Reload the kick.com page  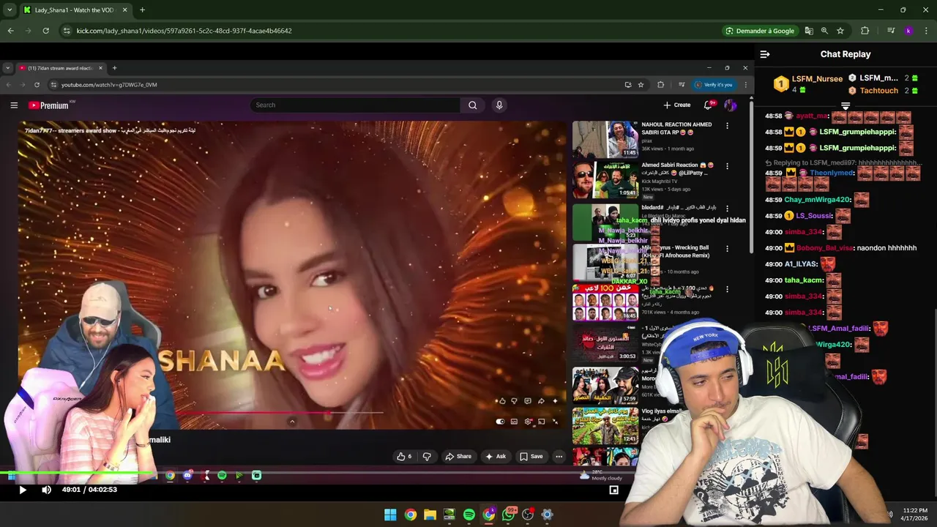(x=45, y=31)
